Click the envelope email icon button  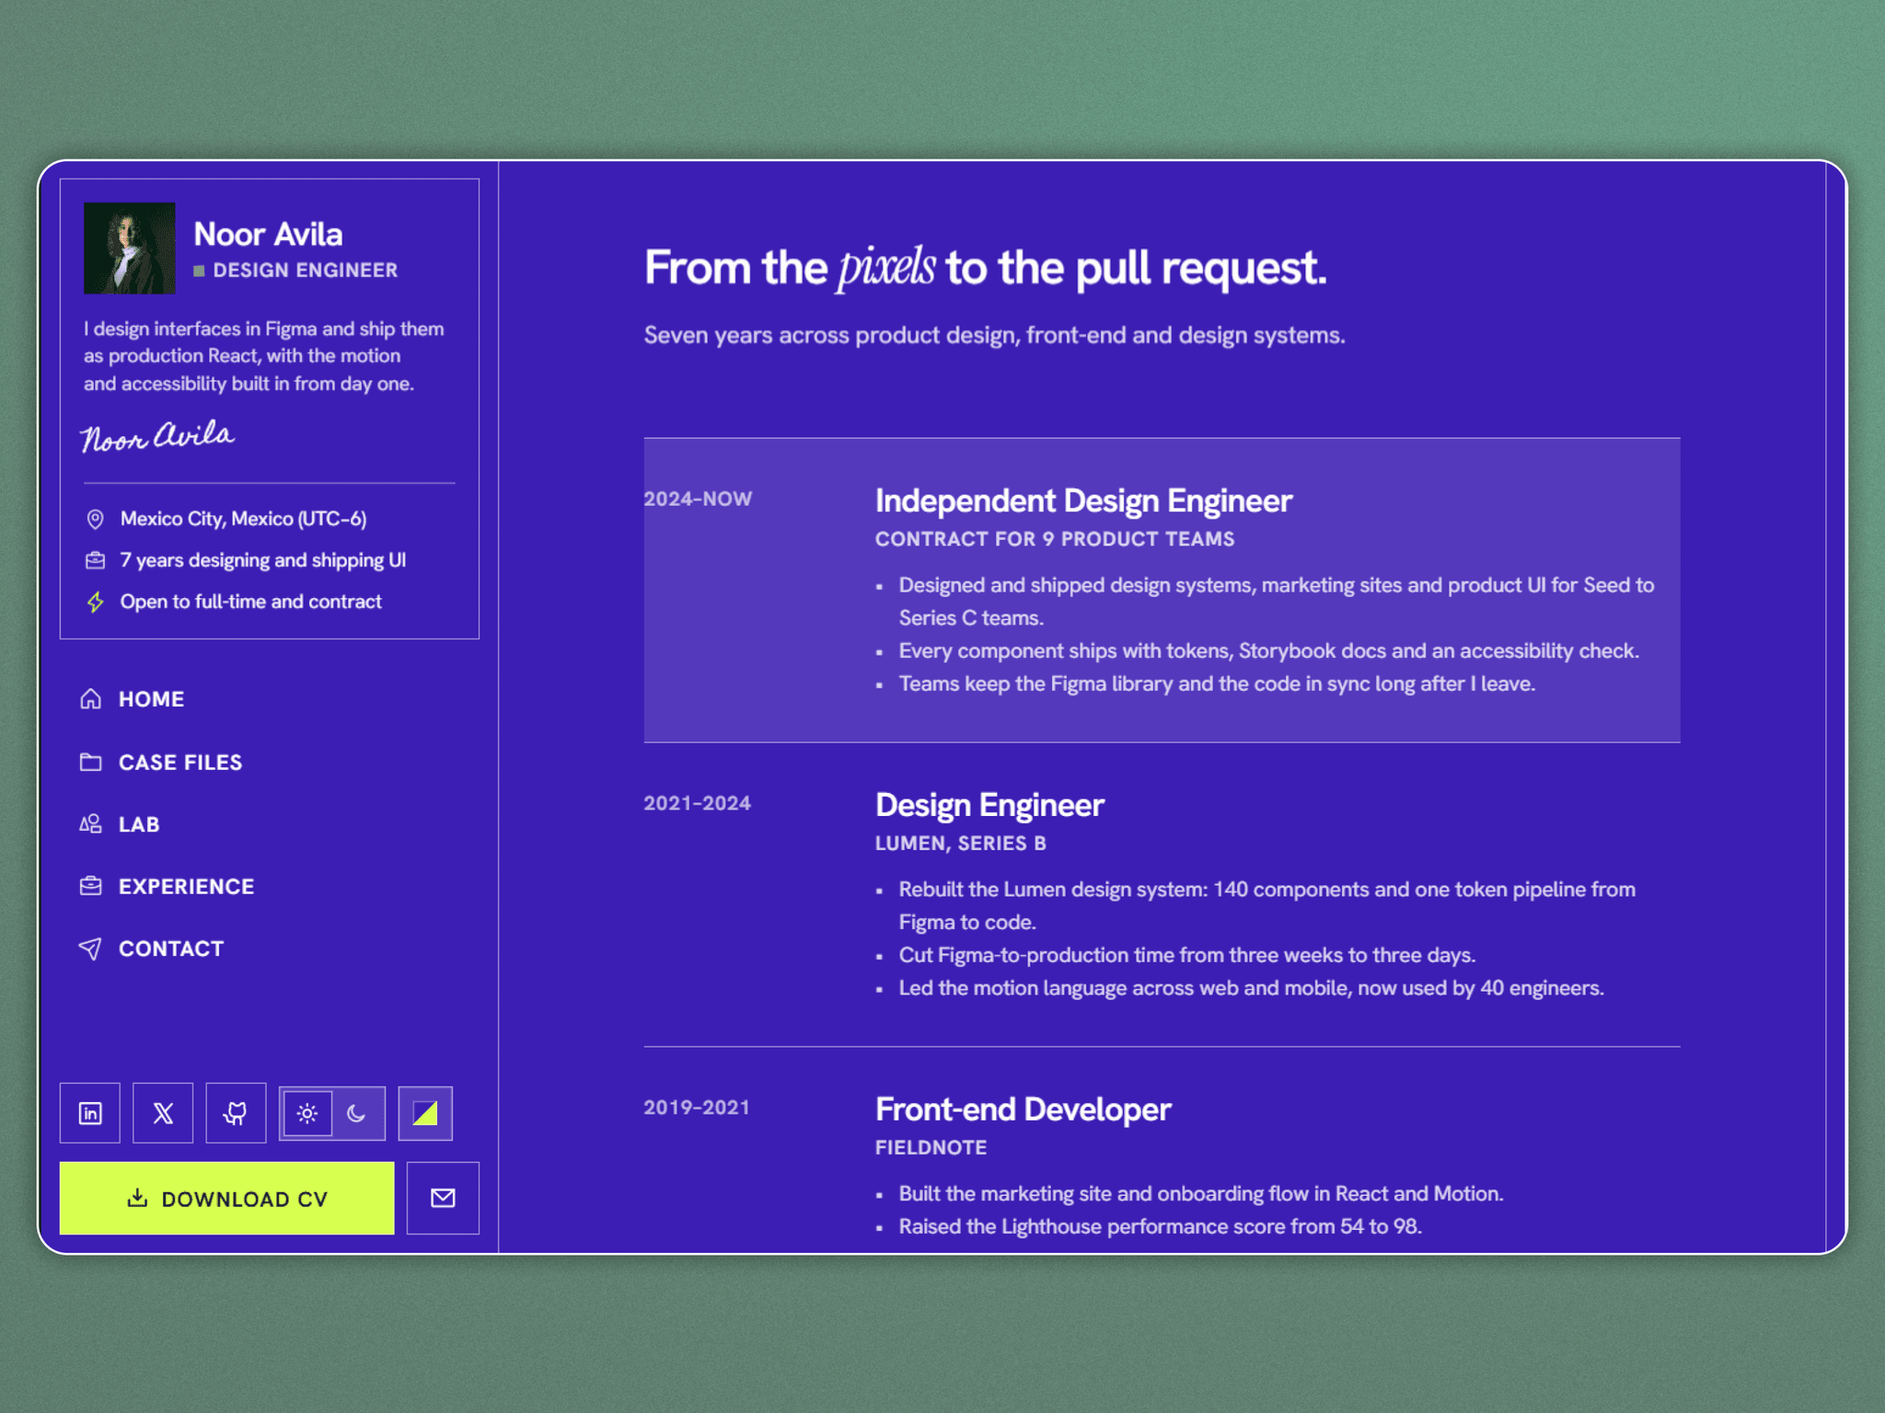pos(443,1198)
